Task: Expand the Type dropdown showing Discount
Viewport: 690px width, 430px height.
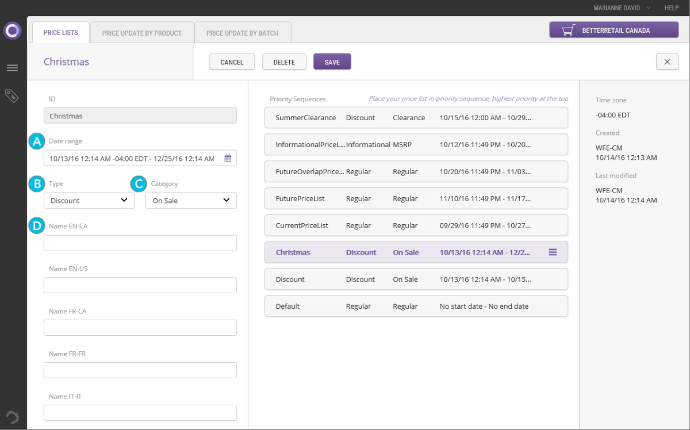Action: 89,201
